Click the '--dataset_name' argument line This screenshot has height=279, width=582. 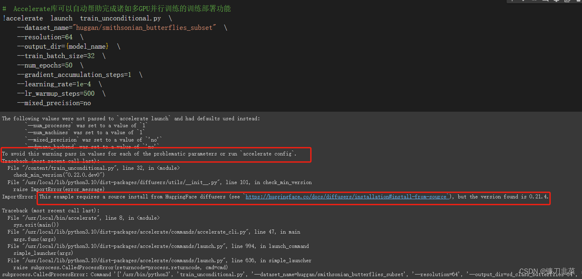122,28
